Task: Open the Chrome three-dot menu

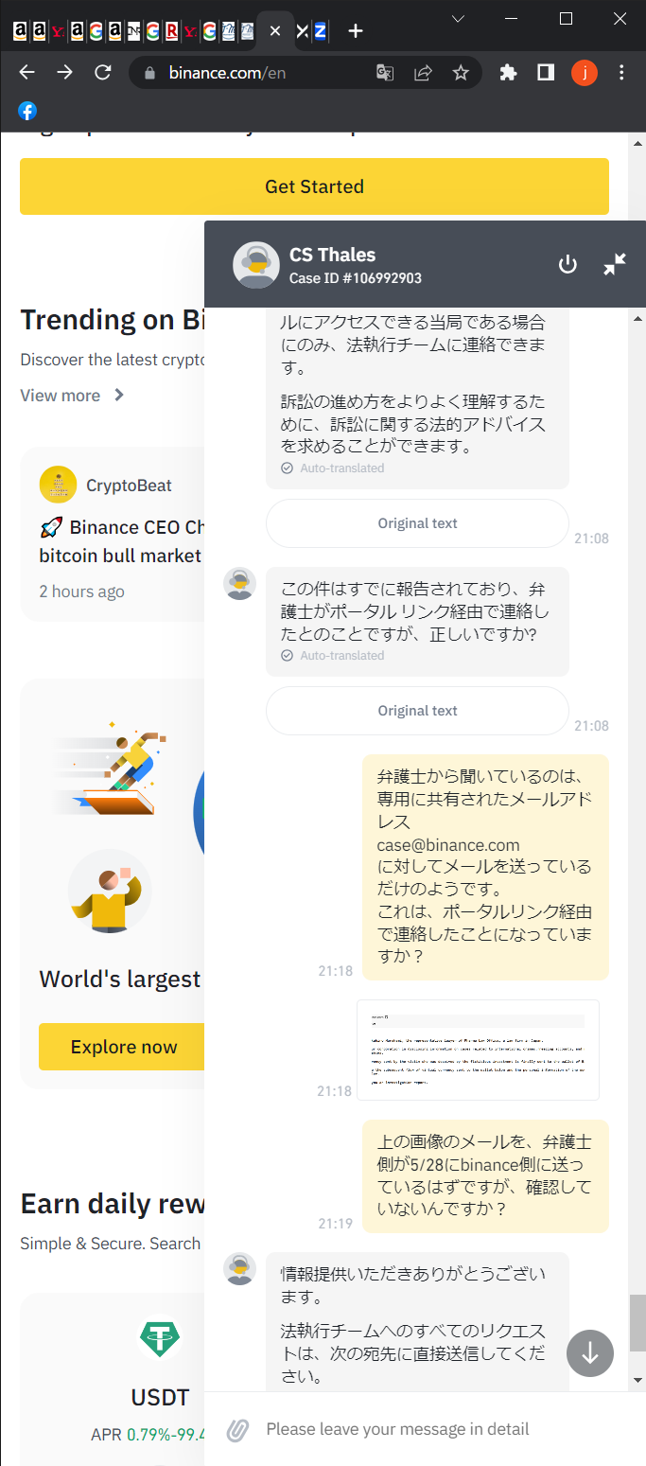Action: point(621,73)
